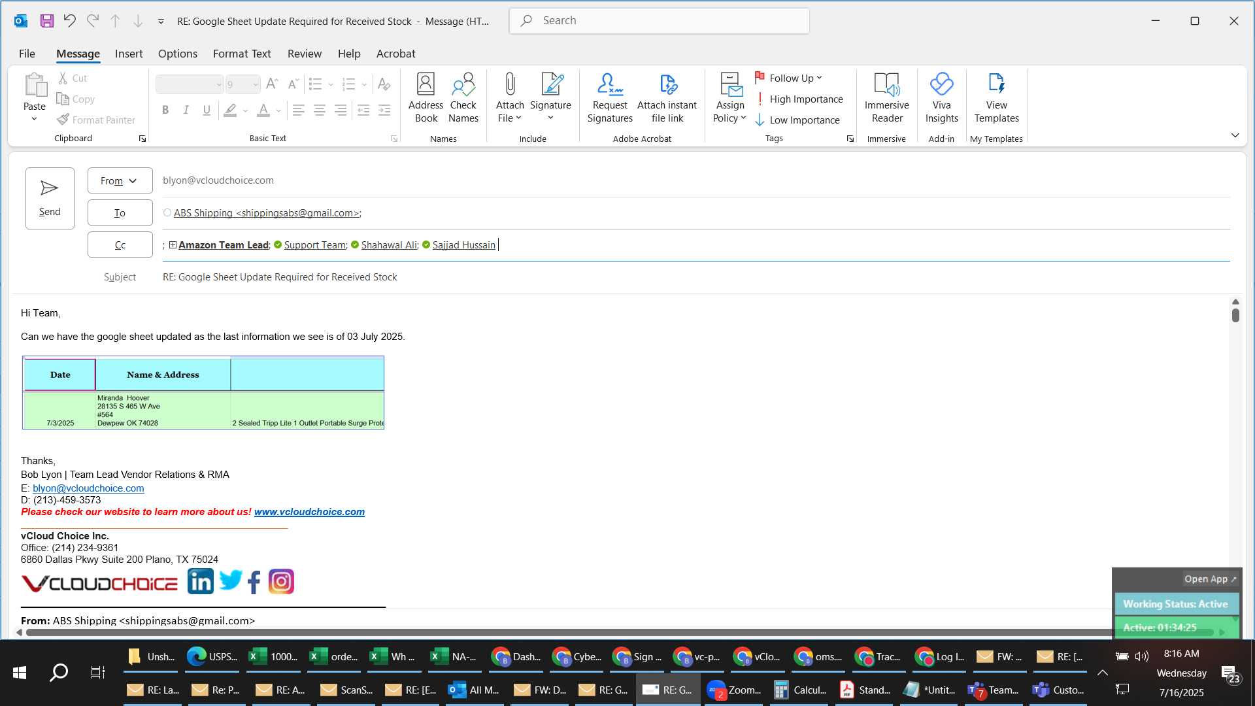Screen dimensions: 1255x706
Task: Expand the Tags dialog launcher
Action: (x=850, y=139)
